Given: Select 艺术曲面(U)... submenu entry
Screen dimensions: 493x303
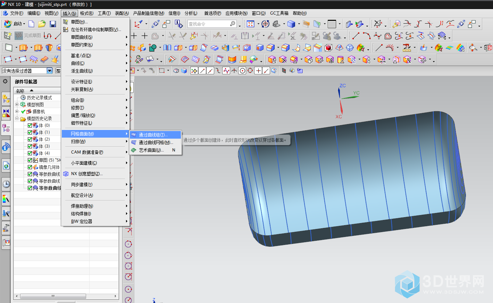Looking at the screenshot, I should (156, 150).
